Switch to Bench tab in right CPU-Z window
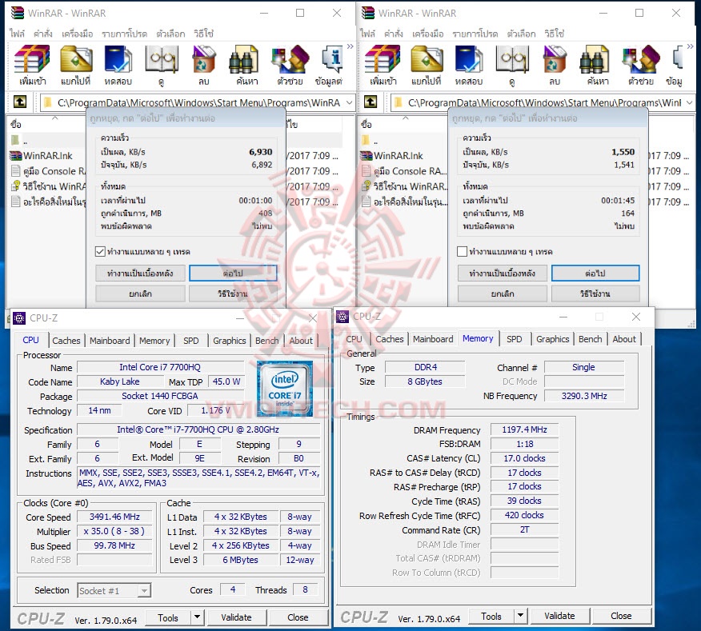 590,339
